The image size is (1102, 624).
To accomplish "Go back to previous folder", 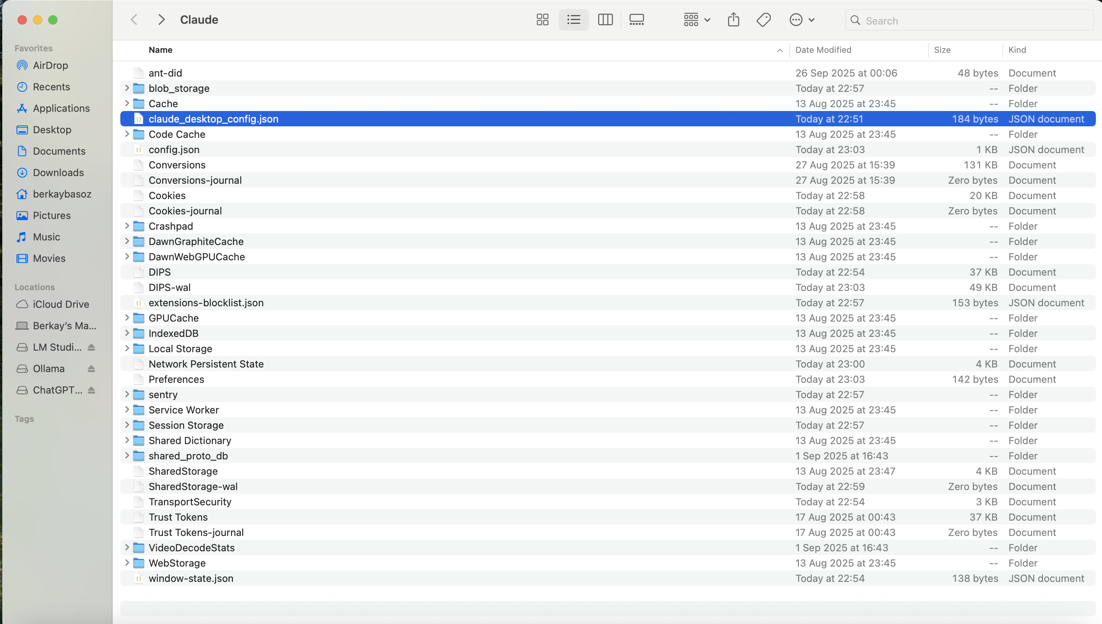I will [134, 20].
